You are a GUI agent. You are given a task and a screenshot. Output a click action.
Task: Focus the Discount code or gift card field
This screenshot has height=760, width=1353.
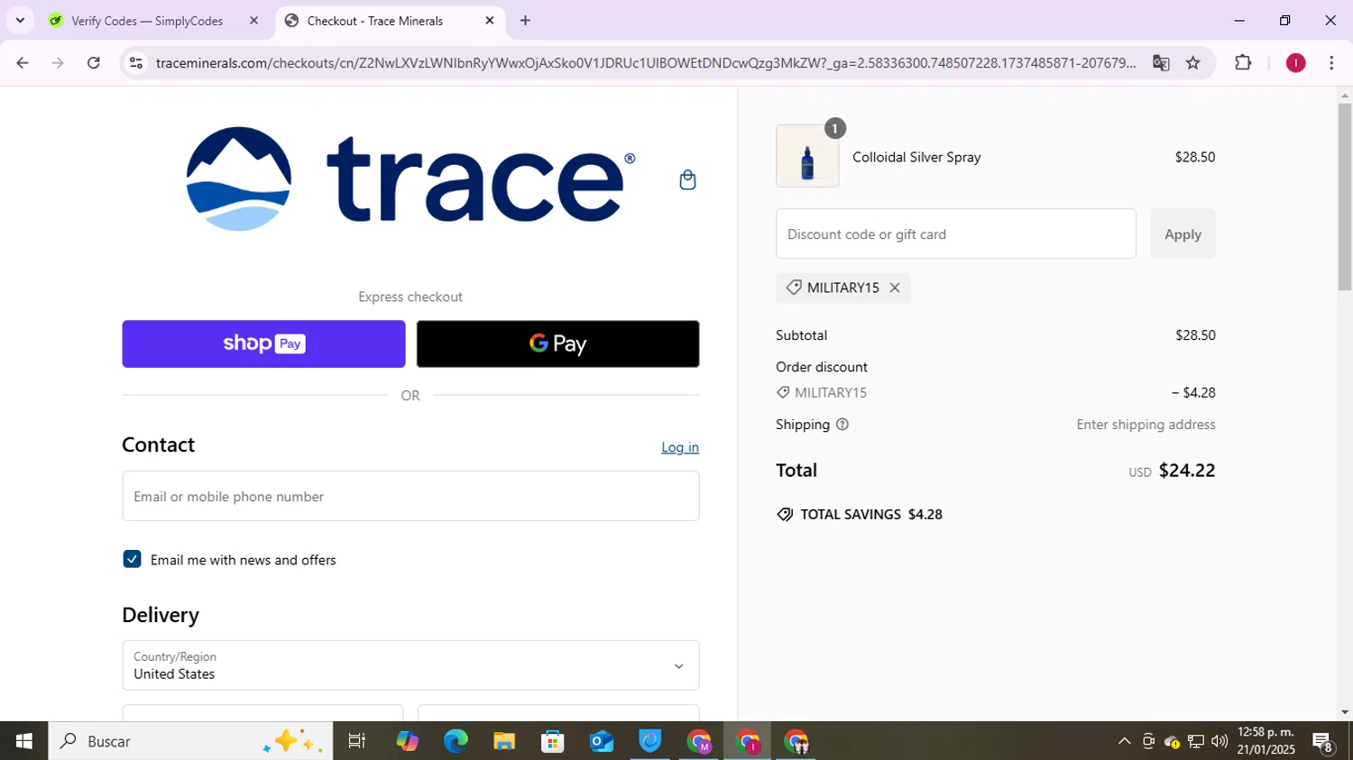(956, 233)
